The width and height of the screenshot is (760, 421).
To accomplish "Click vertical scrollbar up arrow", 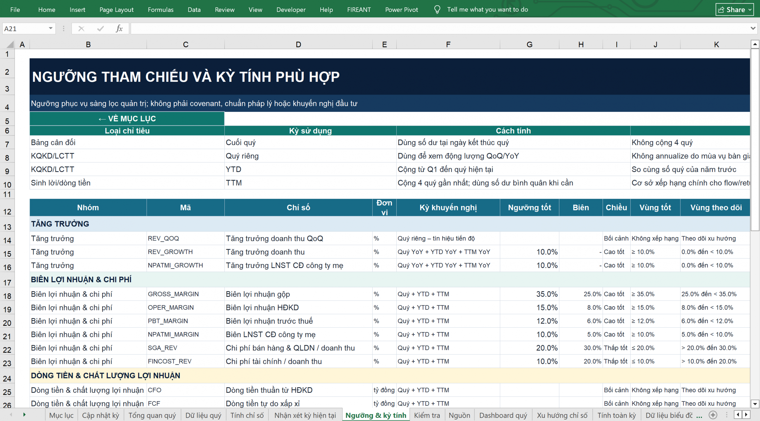I will click(755, 44).
